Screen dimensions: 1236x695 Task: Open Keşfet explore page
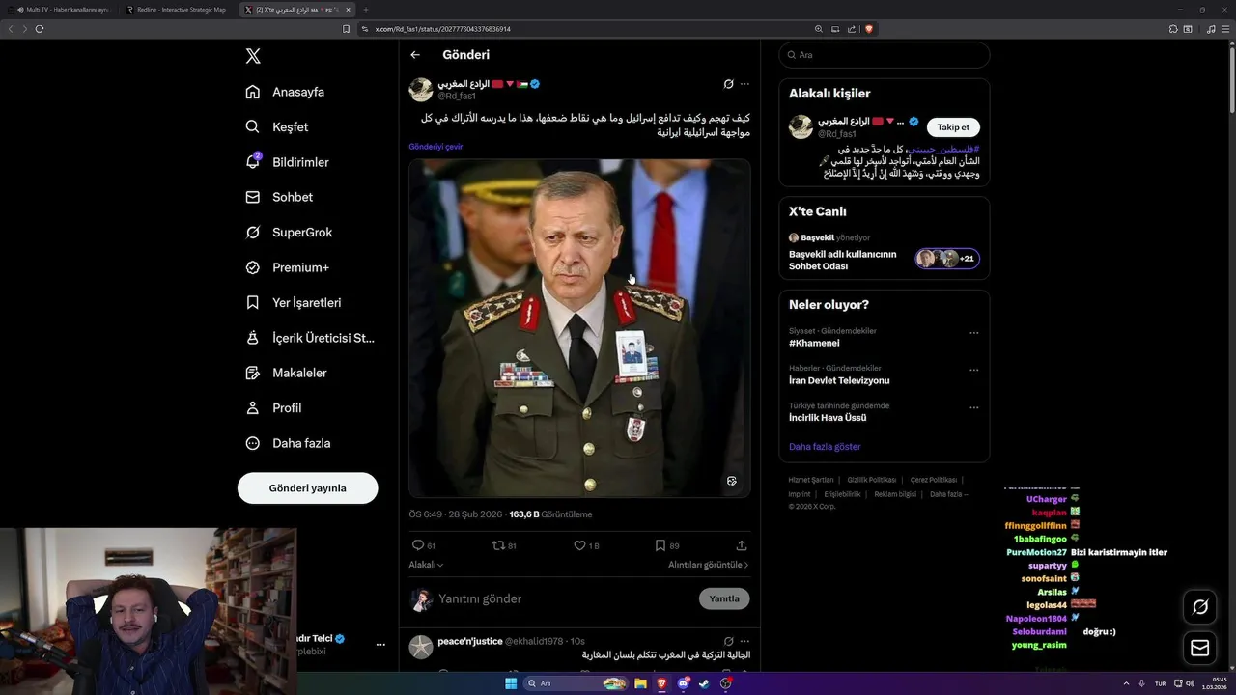click(277, 126)
